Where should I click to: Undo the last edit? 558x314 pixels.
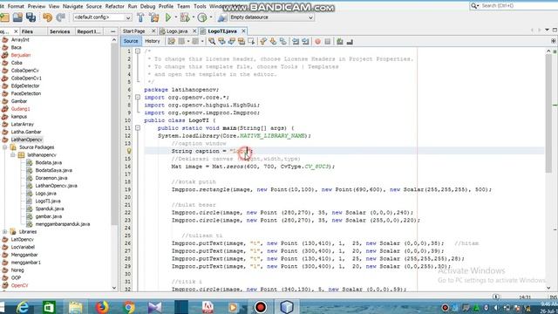47,17
